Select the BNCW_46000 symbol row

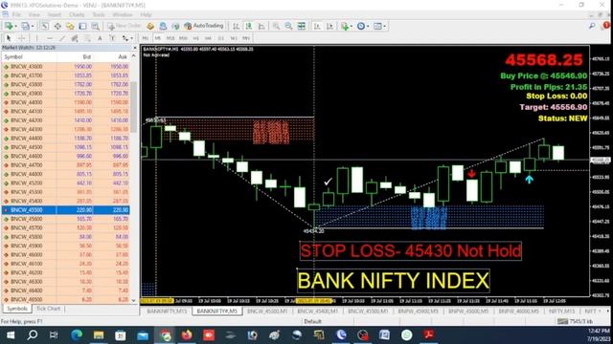point(66,255)
